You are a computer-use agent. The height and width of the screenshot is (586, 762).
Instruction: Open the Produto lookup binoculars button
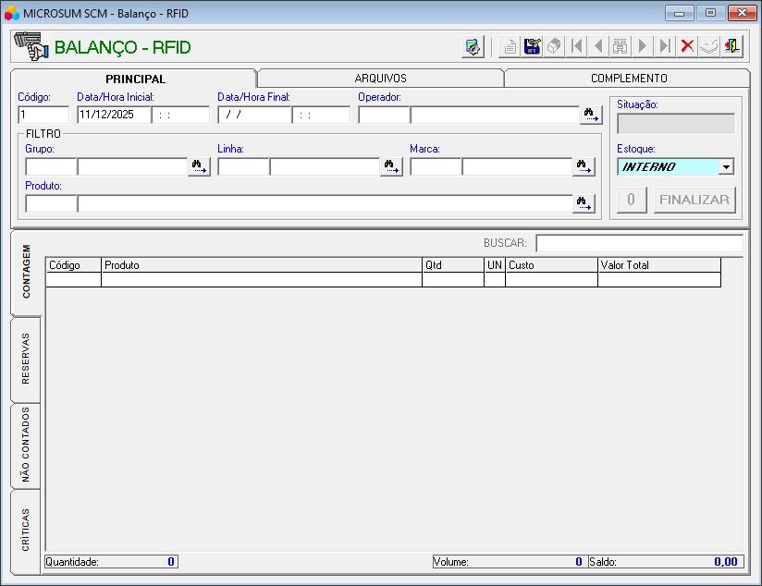584,203
